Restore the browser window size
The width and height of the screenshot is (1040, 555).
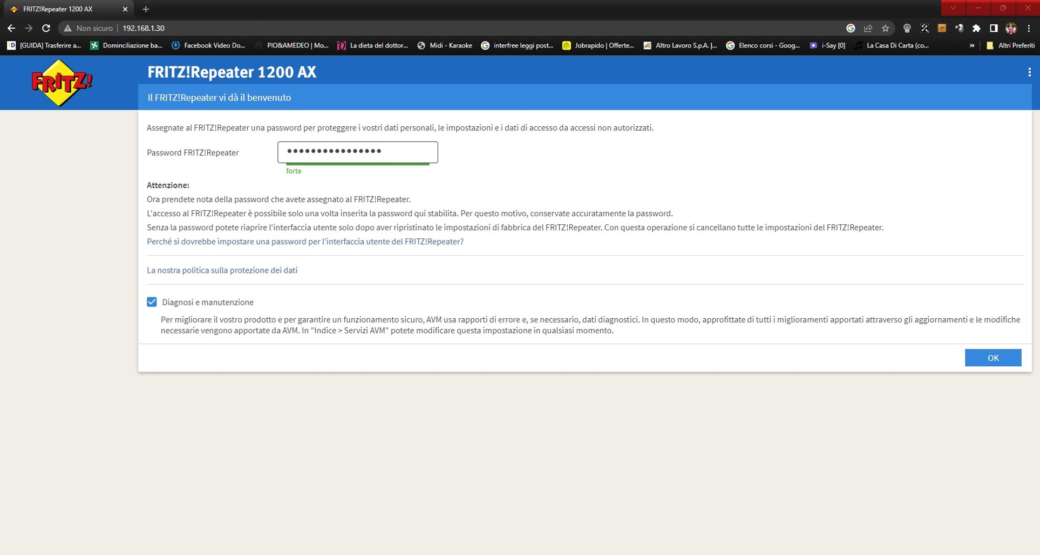click(x=1003, y=8)
